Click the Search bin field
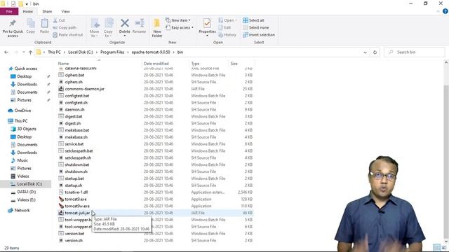Image resolution: width=449 pixels, height=252 pixels. point(415,52)
